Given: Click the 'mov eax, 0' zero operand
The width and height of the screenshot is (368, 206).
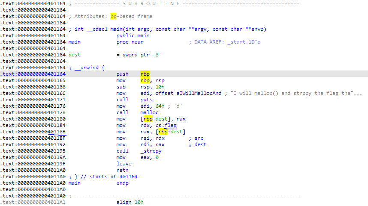Looking at the screenshot, I should point(157,158).
